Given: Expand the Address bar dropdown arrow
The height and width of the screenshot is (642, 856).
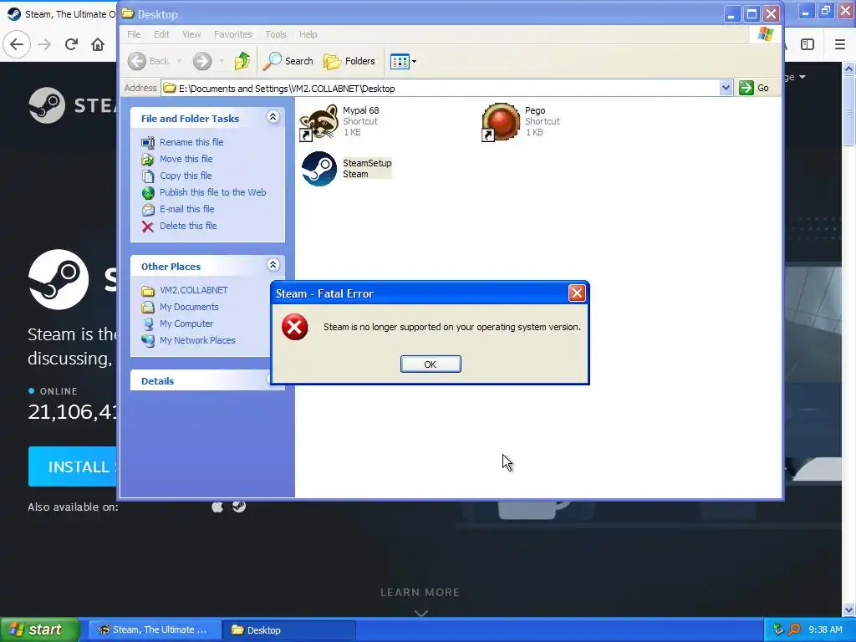Looking at the screenshot, I should (x=726, y=88).
